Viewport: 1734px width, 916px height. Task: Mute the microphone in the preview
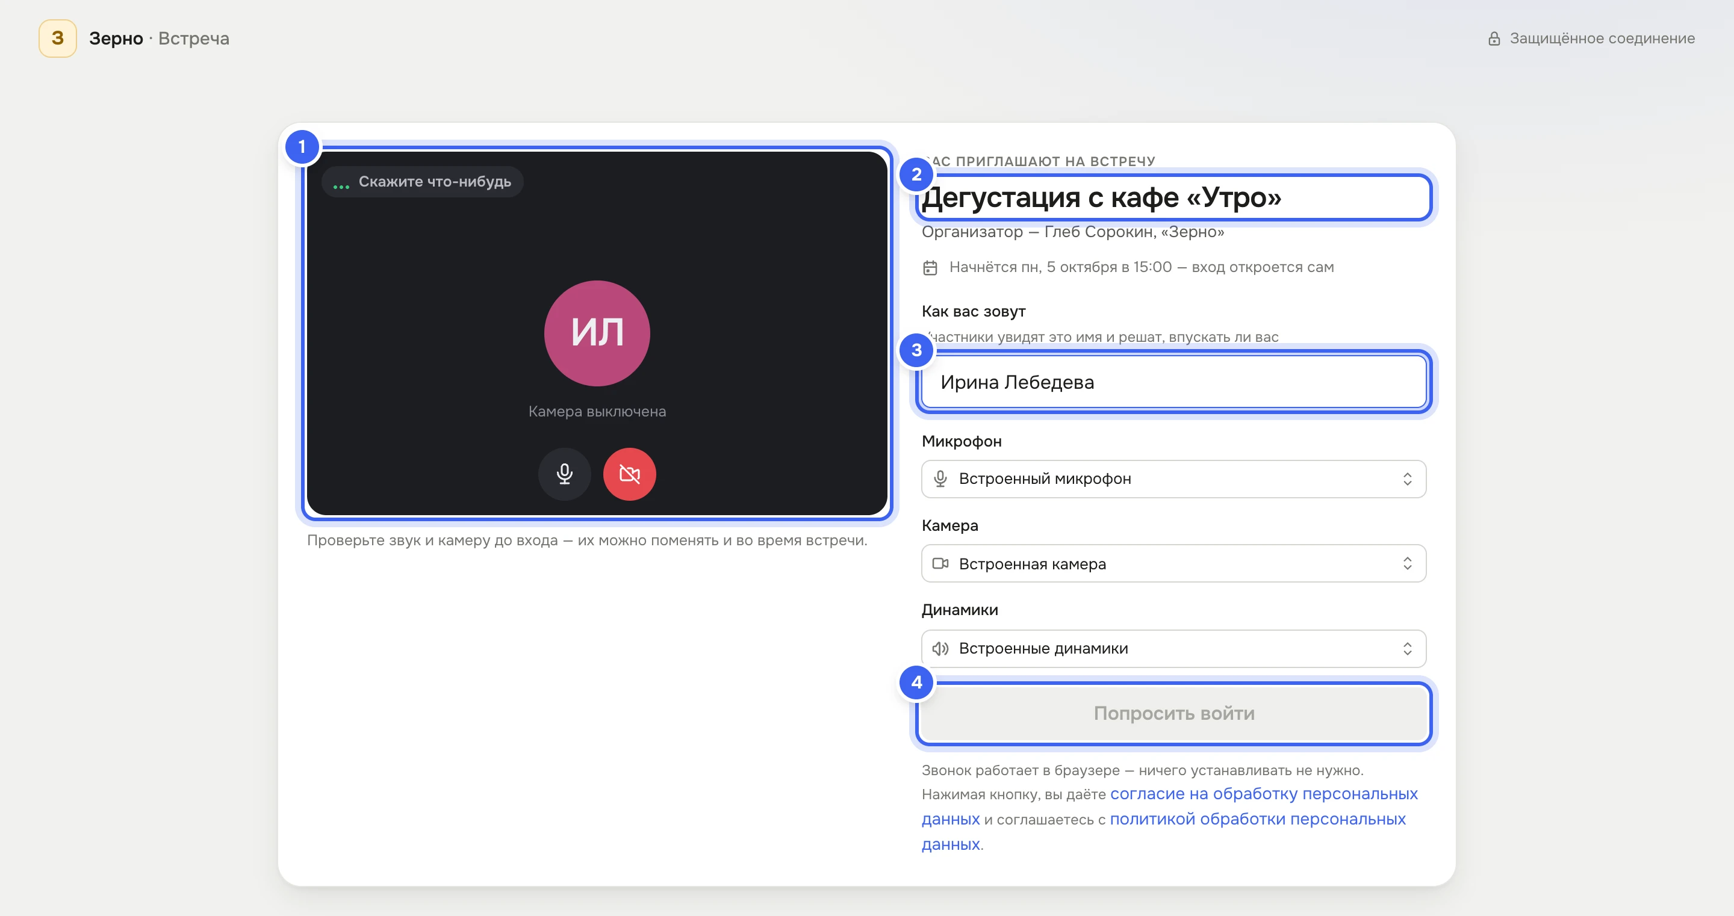click(x=564, y=474)
